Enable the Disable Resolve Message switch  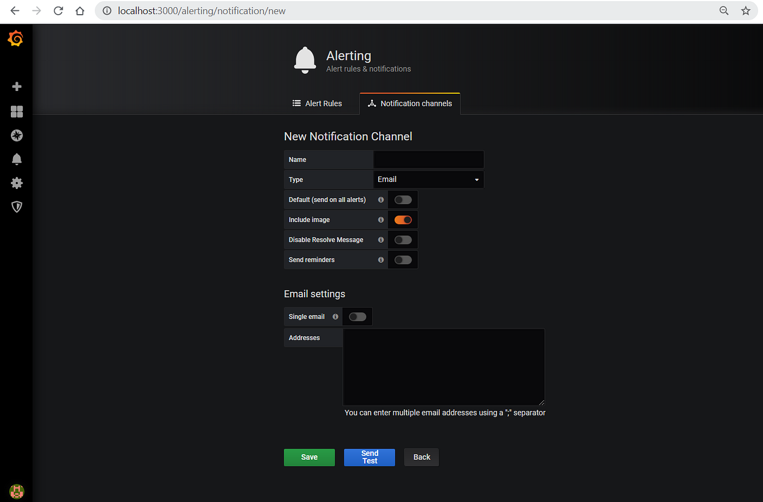click(x=403, y=240)
